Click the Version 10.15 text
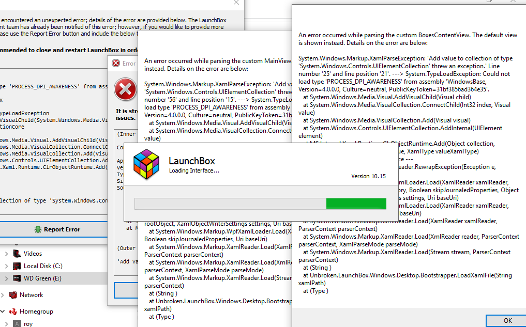The width and height of the screenshot is (526, 327). tap(368, 176)
